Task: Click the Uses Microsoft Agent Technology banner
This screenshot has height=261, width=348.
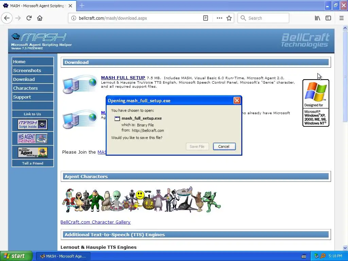Action: pos(33,153)
